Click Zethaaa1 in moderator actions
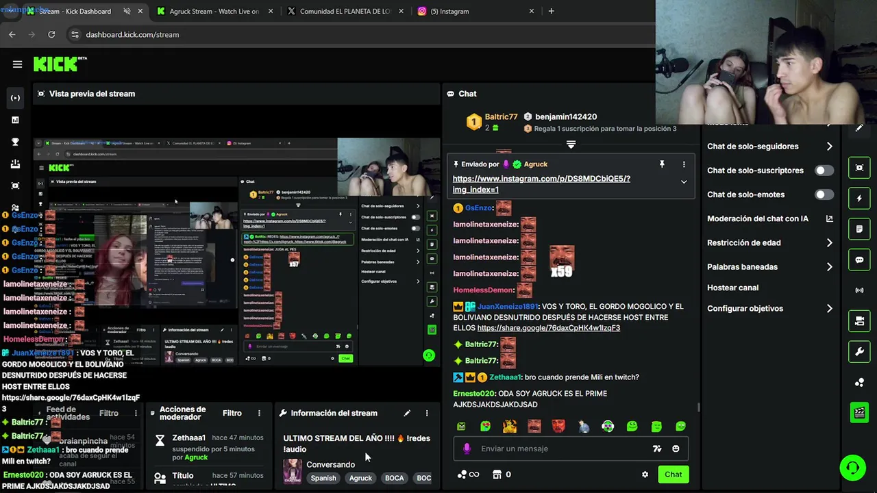The height and width of the screenshot is (493, 877). 188,438
